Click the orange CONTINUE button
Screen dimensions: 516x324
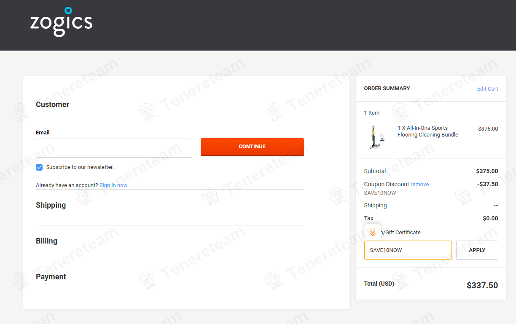click(252, 147)
